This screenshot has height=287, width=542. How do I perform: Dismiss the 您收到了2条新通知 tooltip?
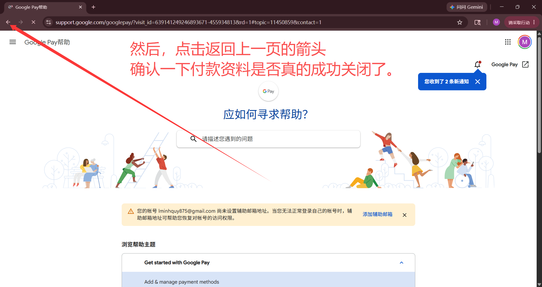pyautogui.click(x=478, y=82)
